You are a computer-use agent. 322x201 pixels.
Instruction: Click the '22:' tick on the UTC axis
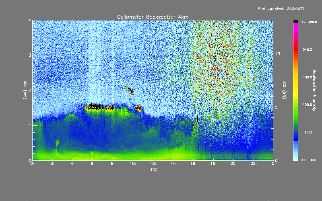coord(254,164)
